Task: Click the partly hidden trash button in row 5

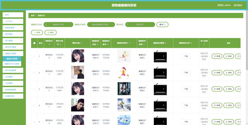Action: [x=238, y=122]
